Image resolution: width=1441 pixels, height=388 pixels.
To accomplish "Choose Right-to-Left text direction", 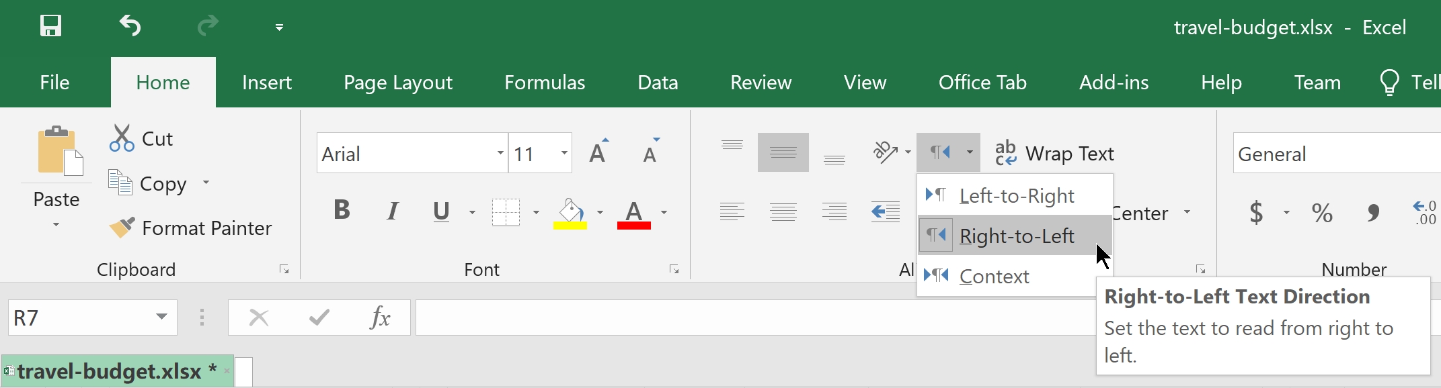I will tap(1015, 236).
